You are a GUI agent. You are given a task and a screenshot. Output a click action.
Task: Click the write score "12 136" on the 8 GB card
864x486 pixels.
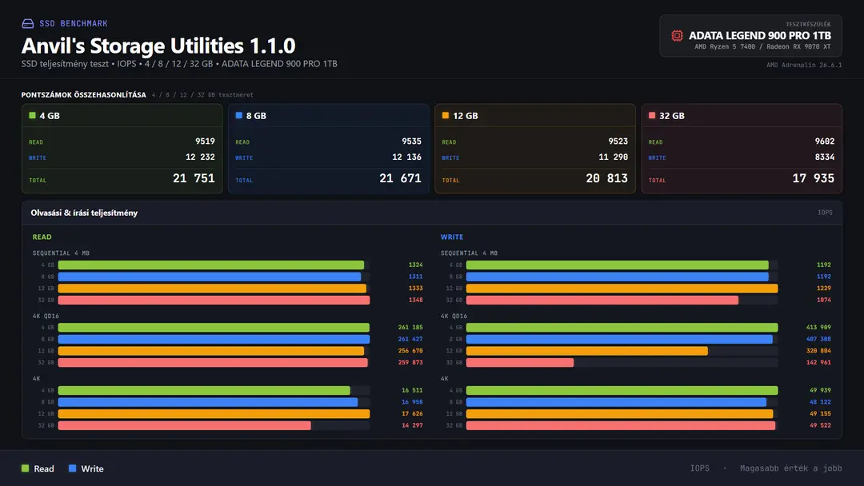406,157
